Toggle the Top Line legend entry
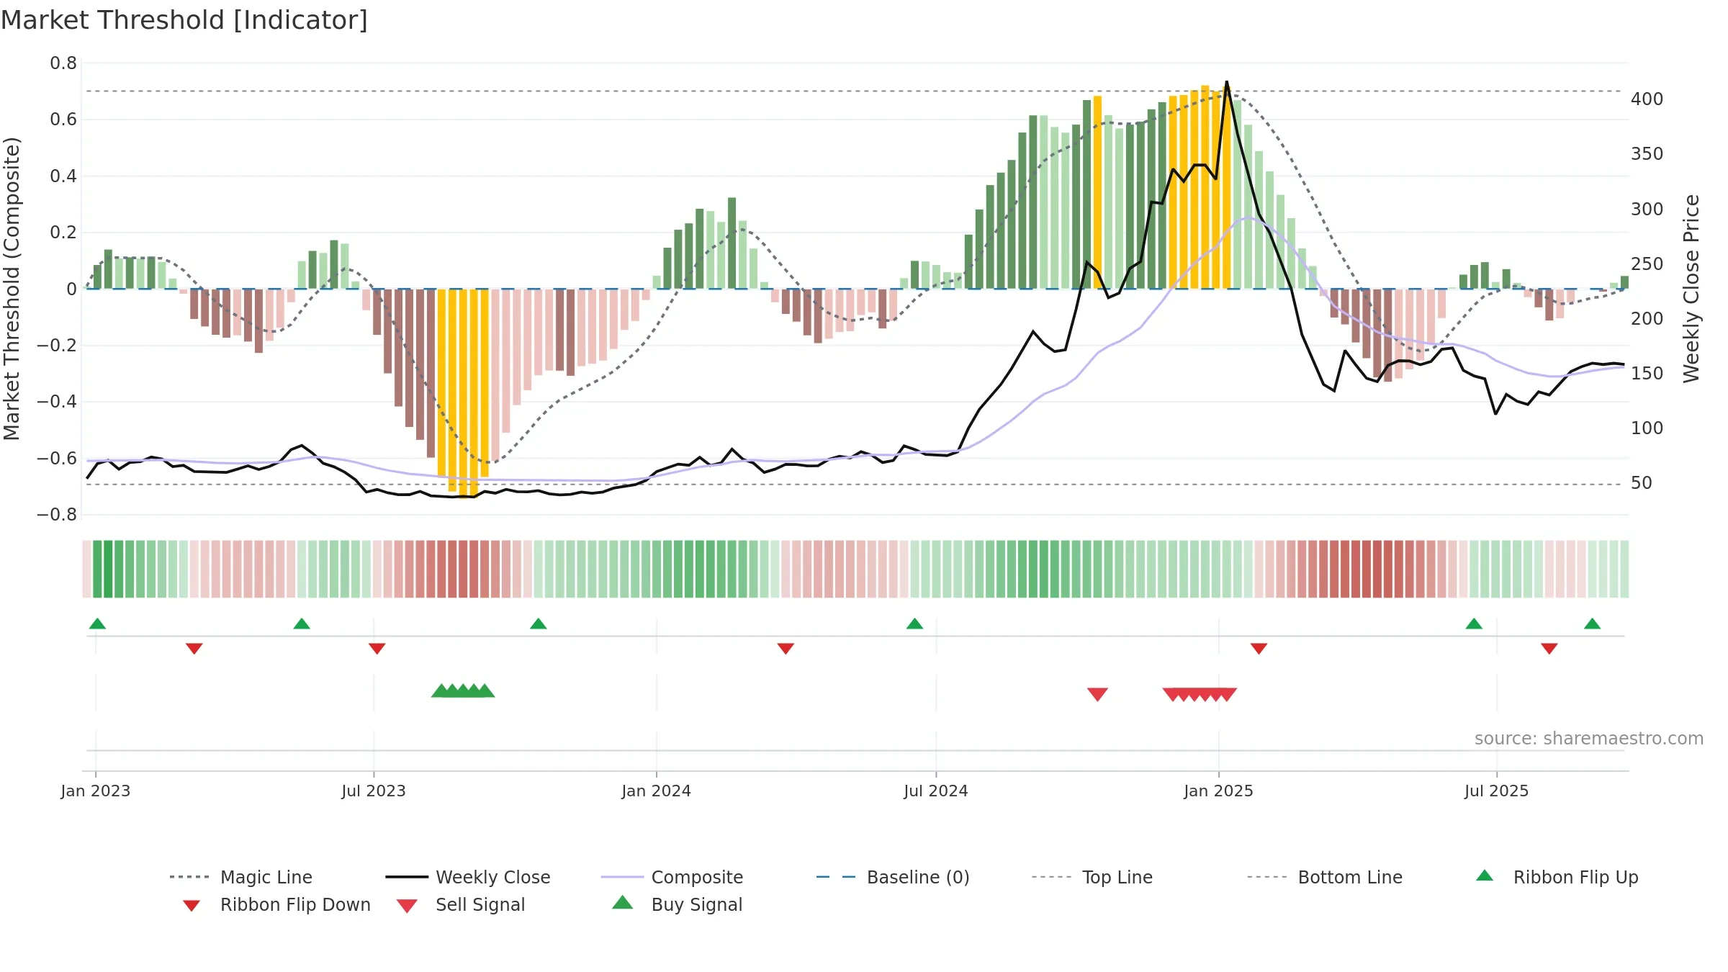 click(x=1092, y=877)
